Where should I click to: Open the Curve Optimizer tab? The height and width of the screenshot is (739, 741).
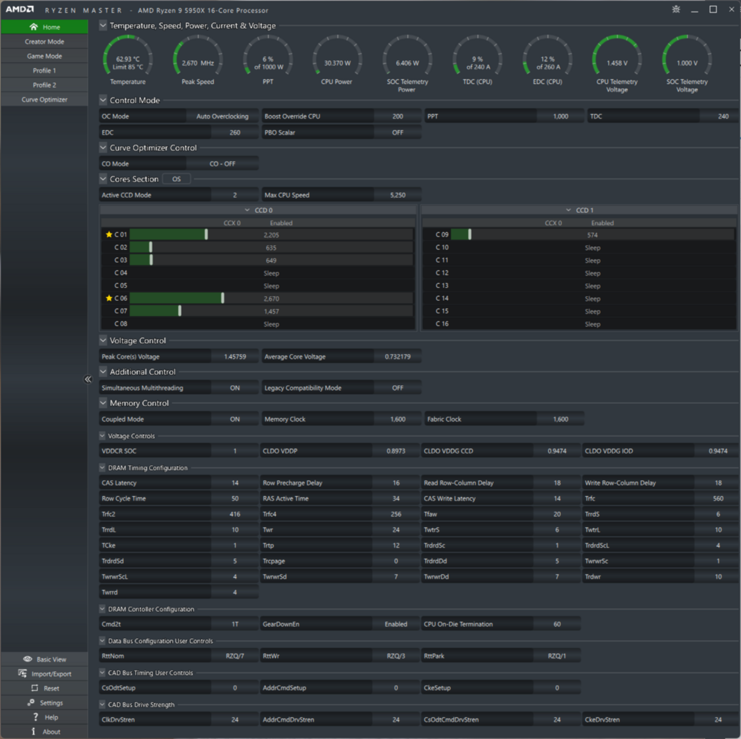[x=44, y=100]
